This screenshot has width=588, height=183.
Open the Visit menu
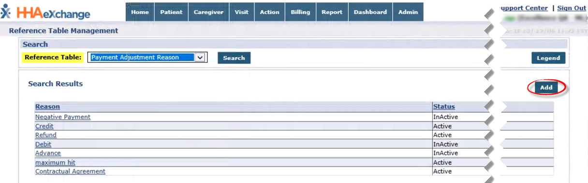[x=241, y=12]
